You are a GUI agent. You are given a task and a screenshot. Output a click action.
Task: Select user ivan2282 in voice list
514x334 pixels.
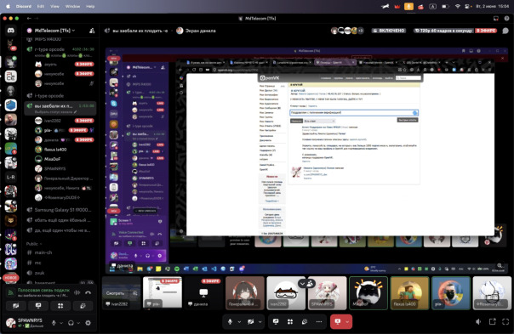pos(64,121)
